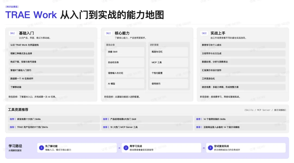Click step 2 circle '再学习实战'
This screenshot has height=163, width=294.
126,148
